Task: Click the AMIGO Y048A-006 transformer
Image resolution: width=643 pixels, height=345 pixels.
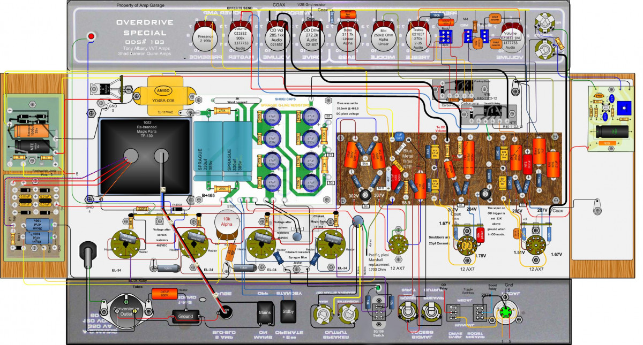Action: pos(155,96)
